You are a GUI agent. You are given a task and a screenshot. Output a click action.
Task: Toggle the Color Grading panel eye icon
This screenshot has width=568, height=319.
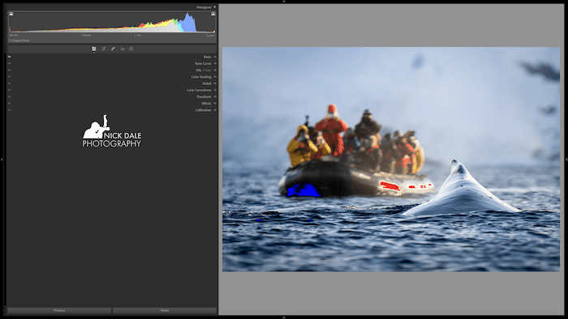coord(10,77)
